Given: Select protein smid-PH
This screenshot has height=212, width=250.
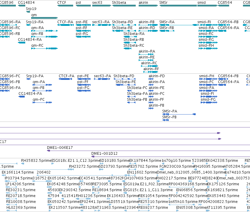Looking at the screenshot, I should [208, 79].
